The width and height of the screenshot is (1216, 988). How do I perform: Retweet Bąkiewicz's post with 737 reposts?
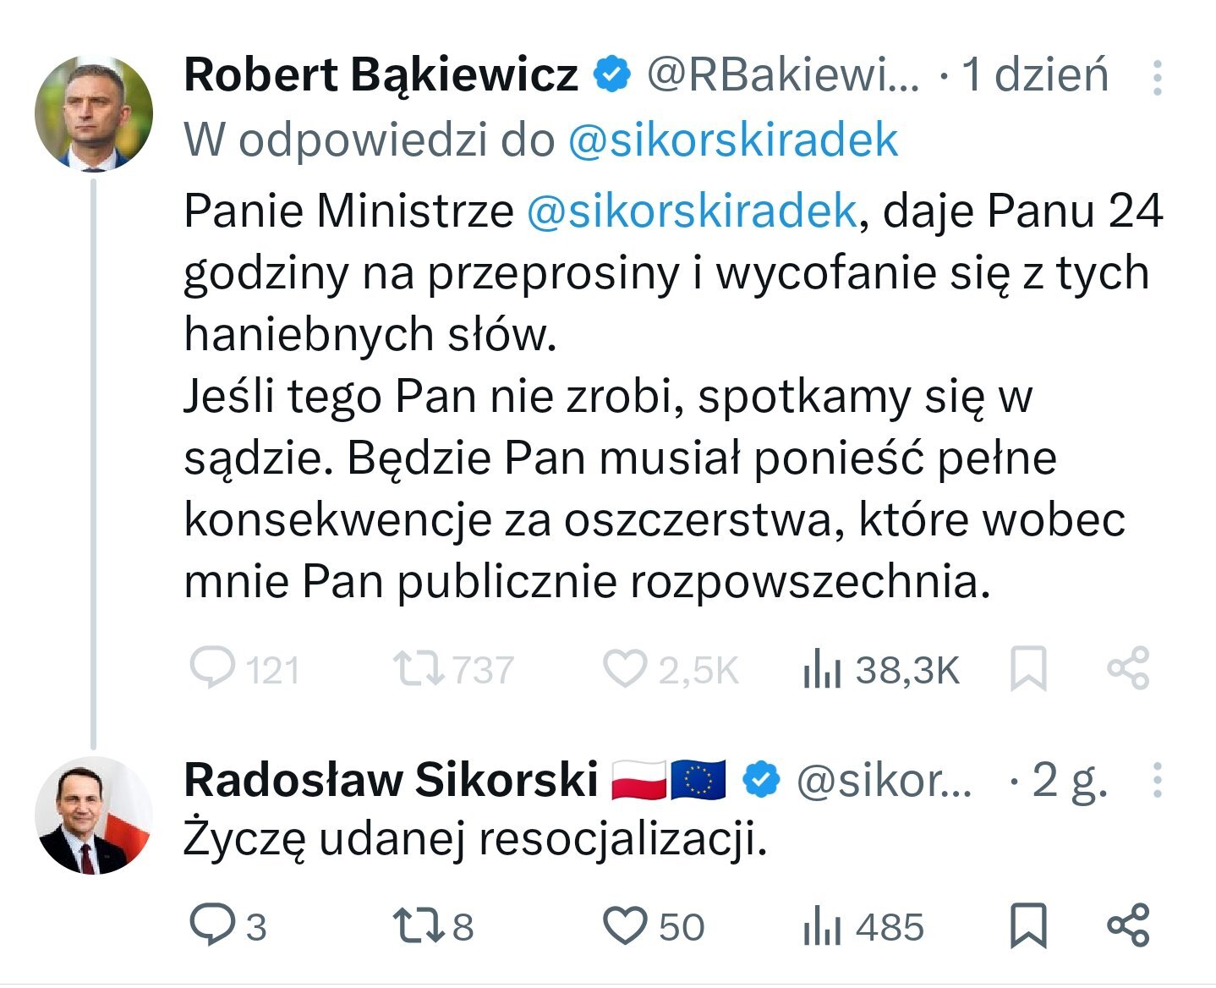[419, 668]
